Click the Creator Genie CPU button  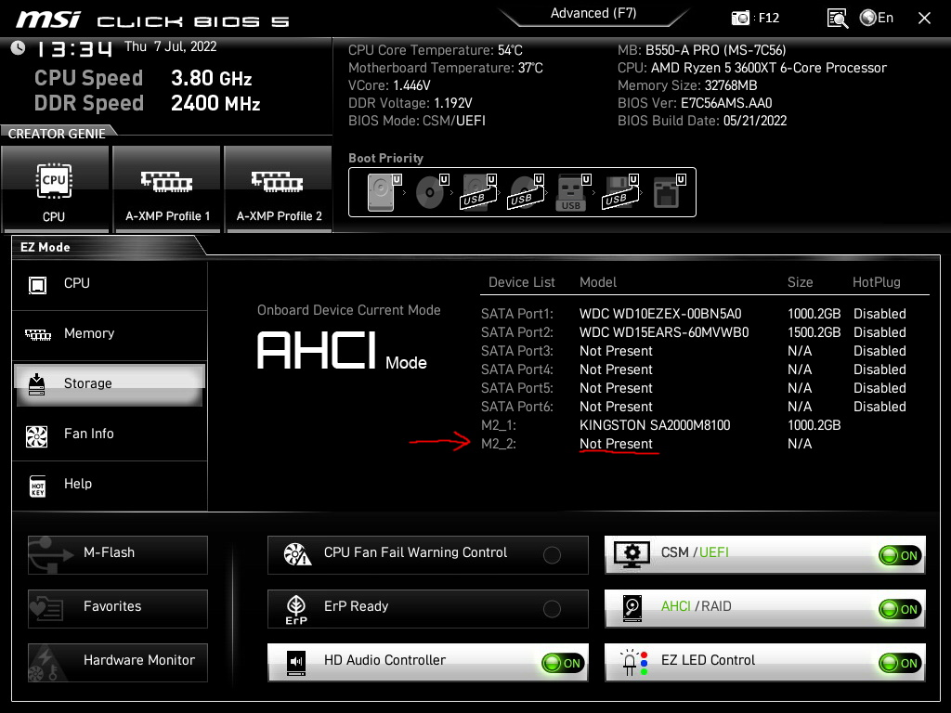[55, 189]
